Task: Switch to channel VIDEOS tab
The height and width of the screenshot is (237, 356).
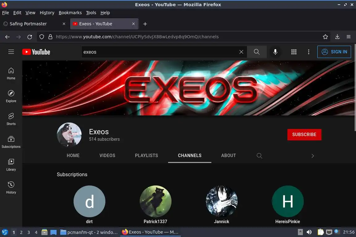Action: 107,156
